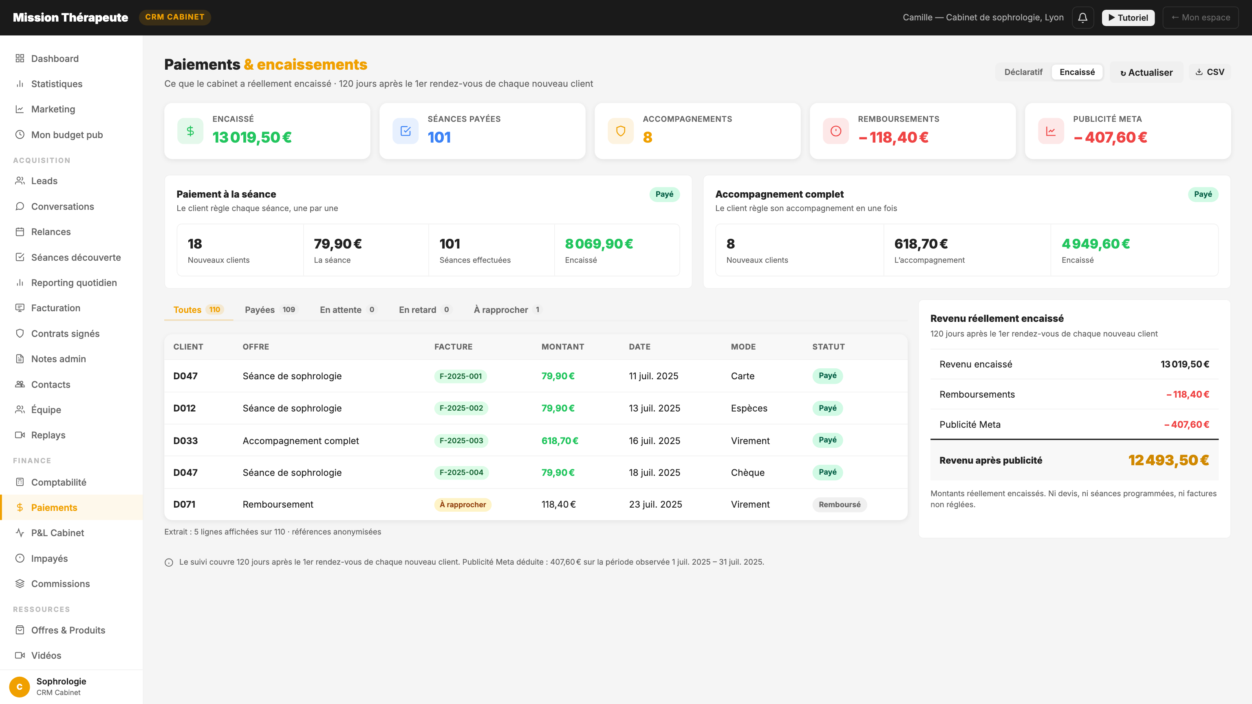1252x704 pixels.
Task: Click the Replays camera icon
Action: 20,435
